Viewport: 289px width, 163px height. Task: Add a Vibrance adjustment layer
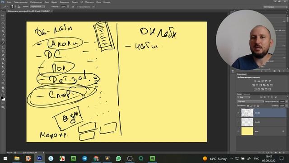click(270, 81)
